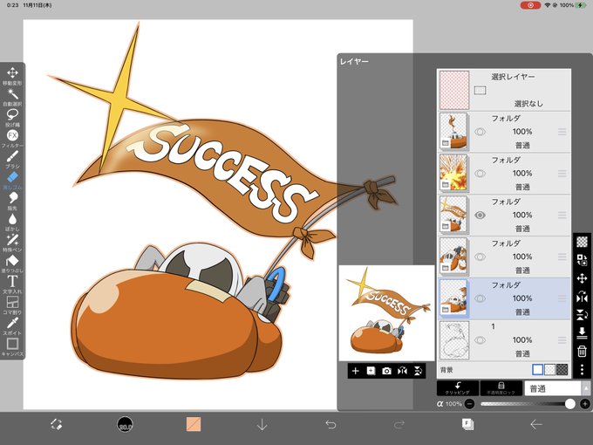Click the plus icon to add a new layer

pyautogui.click(x=355, y=371)
